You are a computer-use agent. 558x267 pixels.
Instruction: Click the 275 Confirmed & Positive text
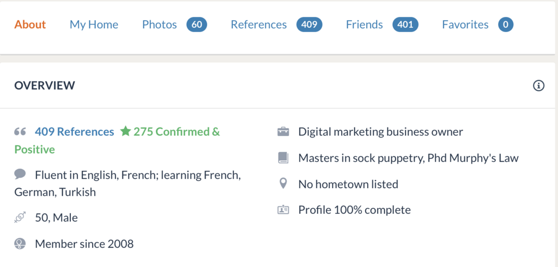tap(117, 141)
